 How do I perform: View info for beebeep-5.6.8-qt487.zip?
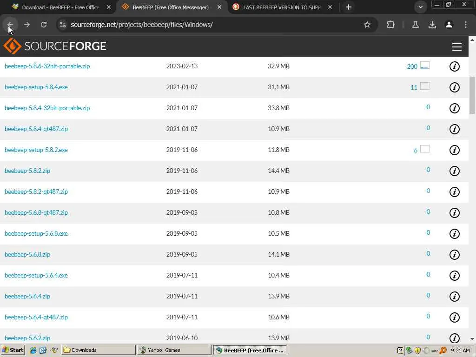455,213
